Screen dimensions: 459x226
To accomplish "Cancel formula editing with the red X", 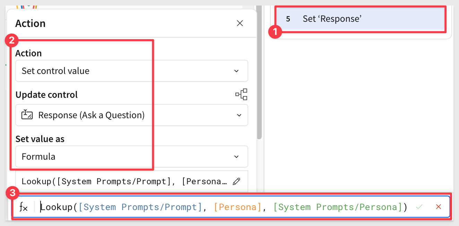I will click(x=439, y=207).
